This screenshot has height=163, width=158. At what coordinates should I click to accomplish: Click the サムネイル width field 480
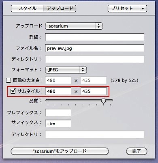(58, 91)
